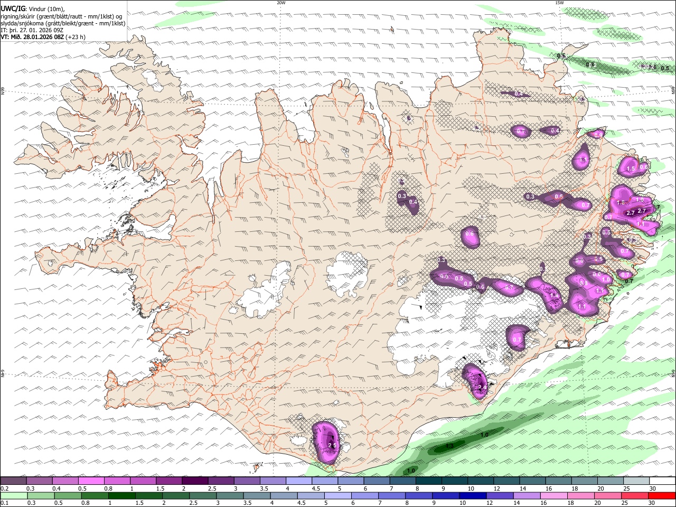676x507 pixels.
Task: Click the 2.4 snow value on southeast glacier tongue
Action: pyautogui.click(x=482, y=388)
